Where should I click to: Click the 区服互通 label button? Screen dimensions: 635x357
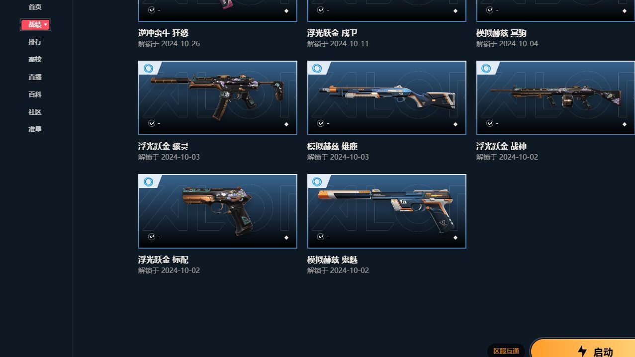click(x=506, y=351)
